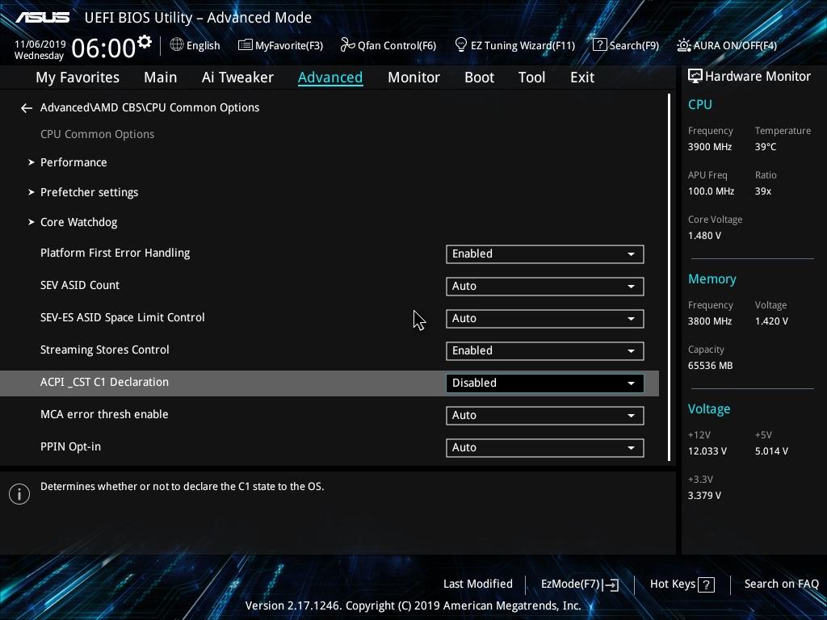The width and height of the screenshot is (827, 620).
Task: Click the Hardware Monitor screen icon
Action: pyautogui.click(x=695, y=77)
